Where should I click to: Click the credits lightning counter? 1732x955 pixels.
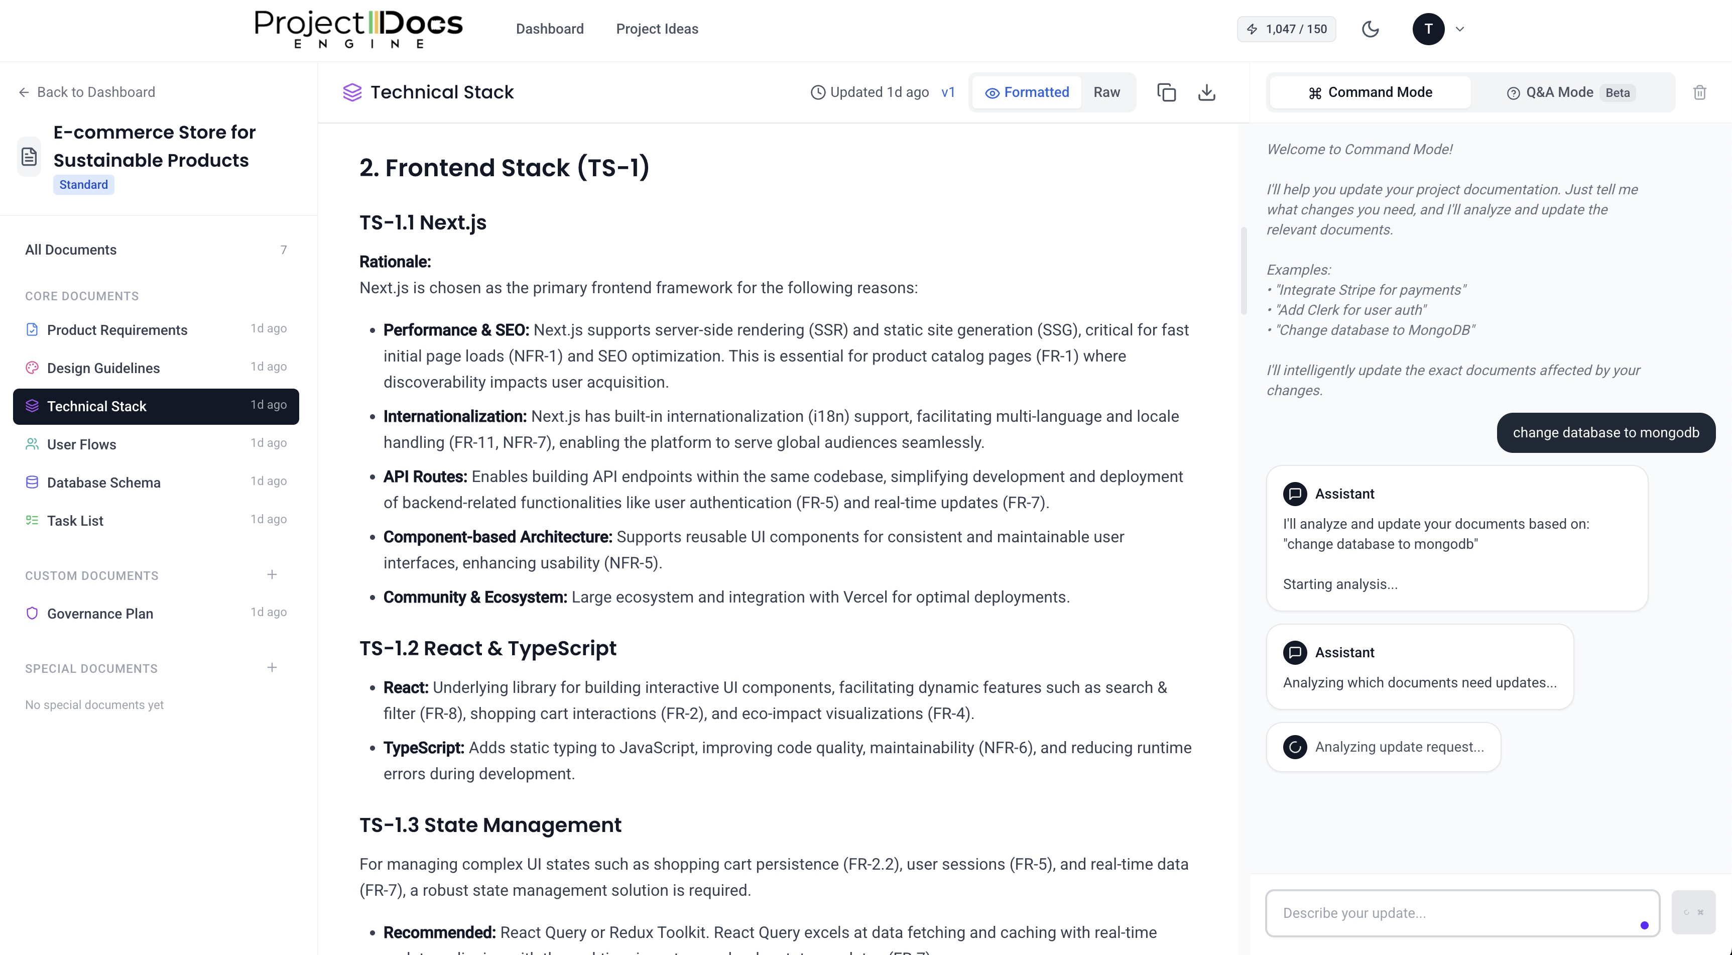coord(1286,29)
